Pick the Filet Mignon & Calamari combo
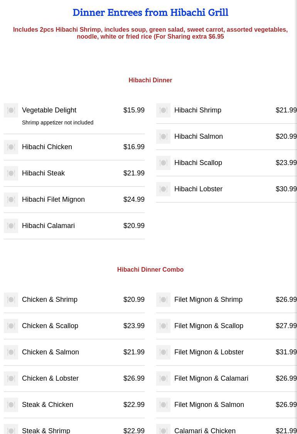 (x=211, y=378)
